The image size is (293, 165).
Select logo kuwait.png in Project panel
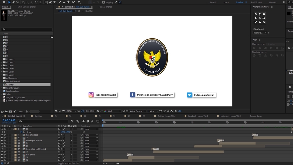[x=13, y=91]
